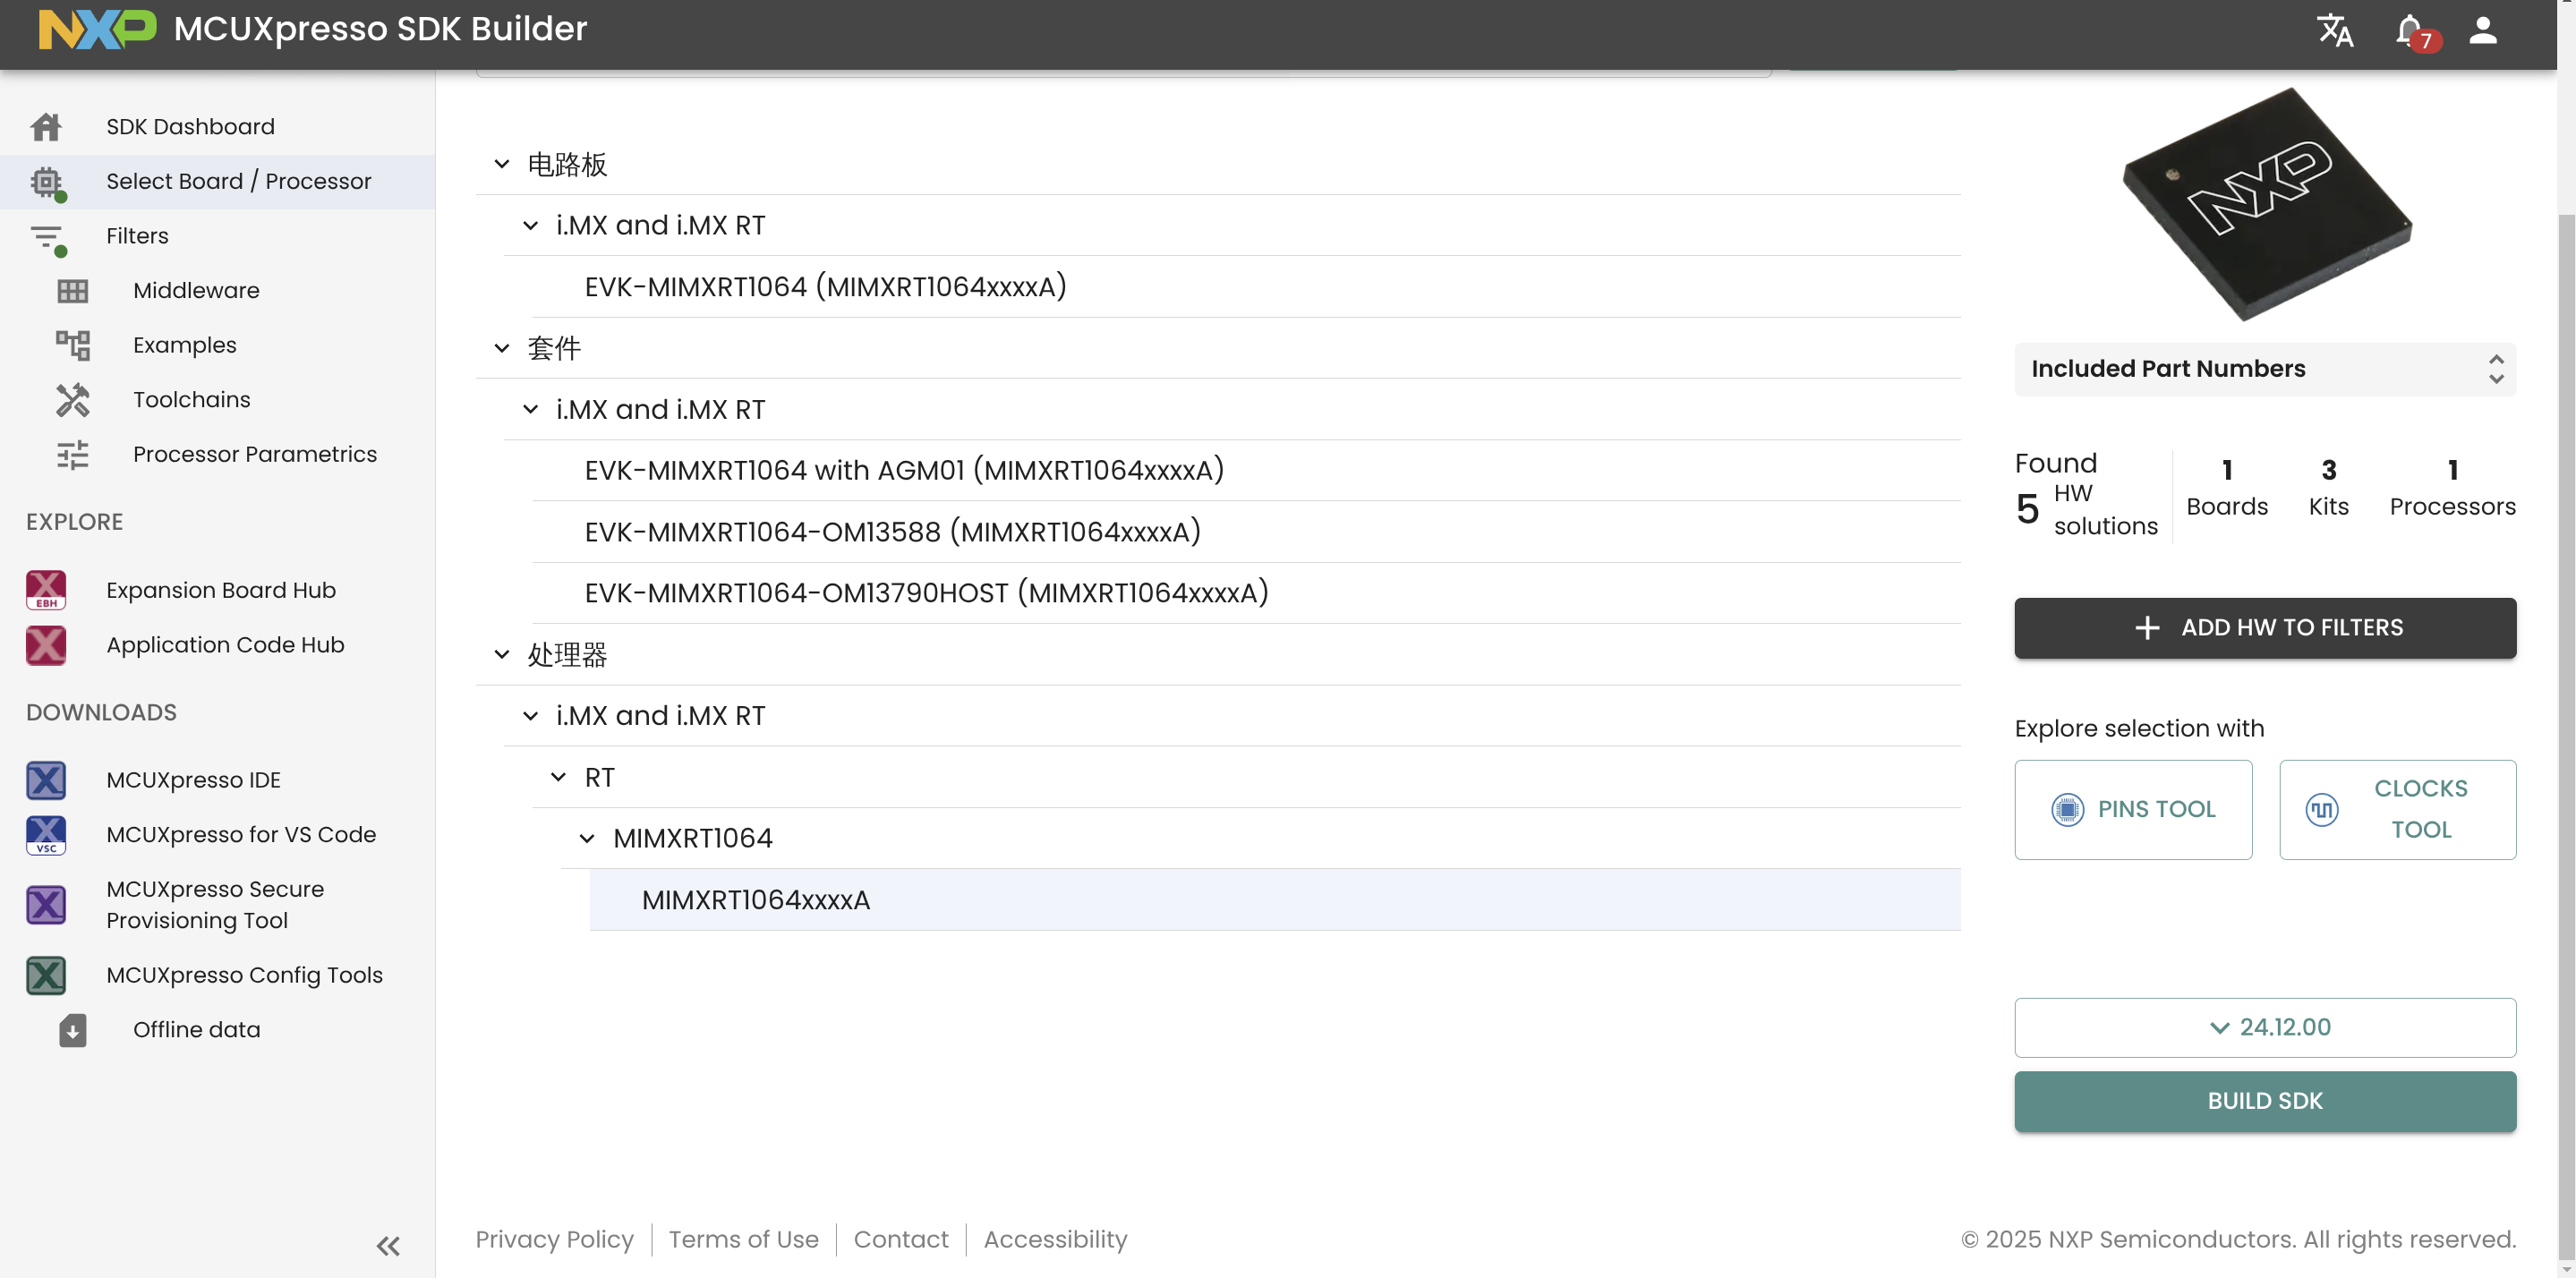
Task: Click ADD HW TO FILTERS button
Action: (2265, 628)
